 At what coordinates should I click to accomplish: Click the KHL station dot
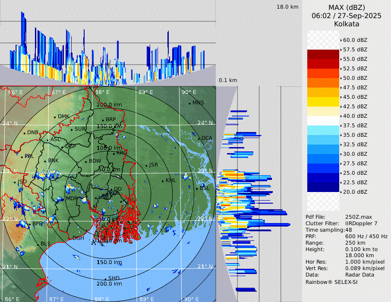163,181
